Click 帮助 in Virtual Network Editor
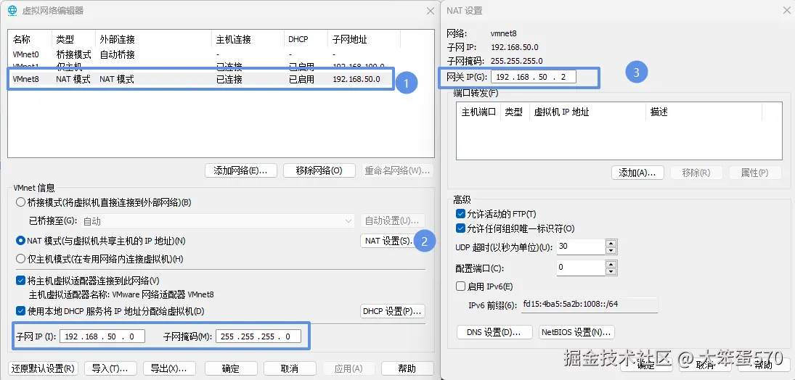Image resolution: width=795 pixels, height=380 pixels. pyautogui.click(x=407, y=368)
